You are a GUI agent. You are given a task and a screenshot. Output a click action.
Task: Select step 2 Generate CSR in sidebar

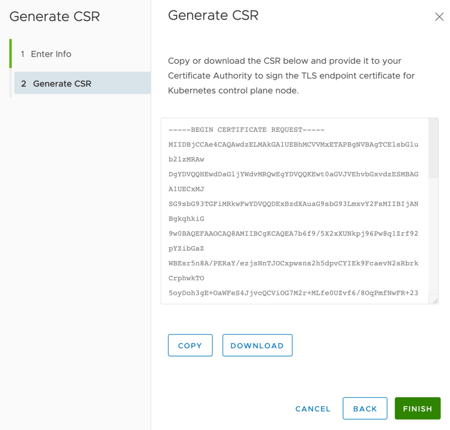pyautogui.click(x=62, y=83)
